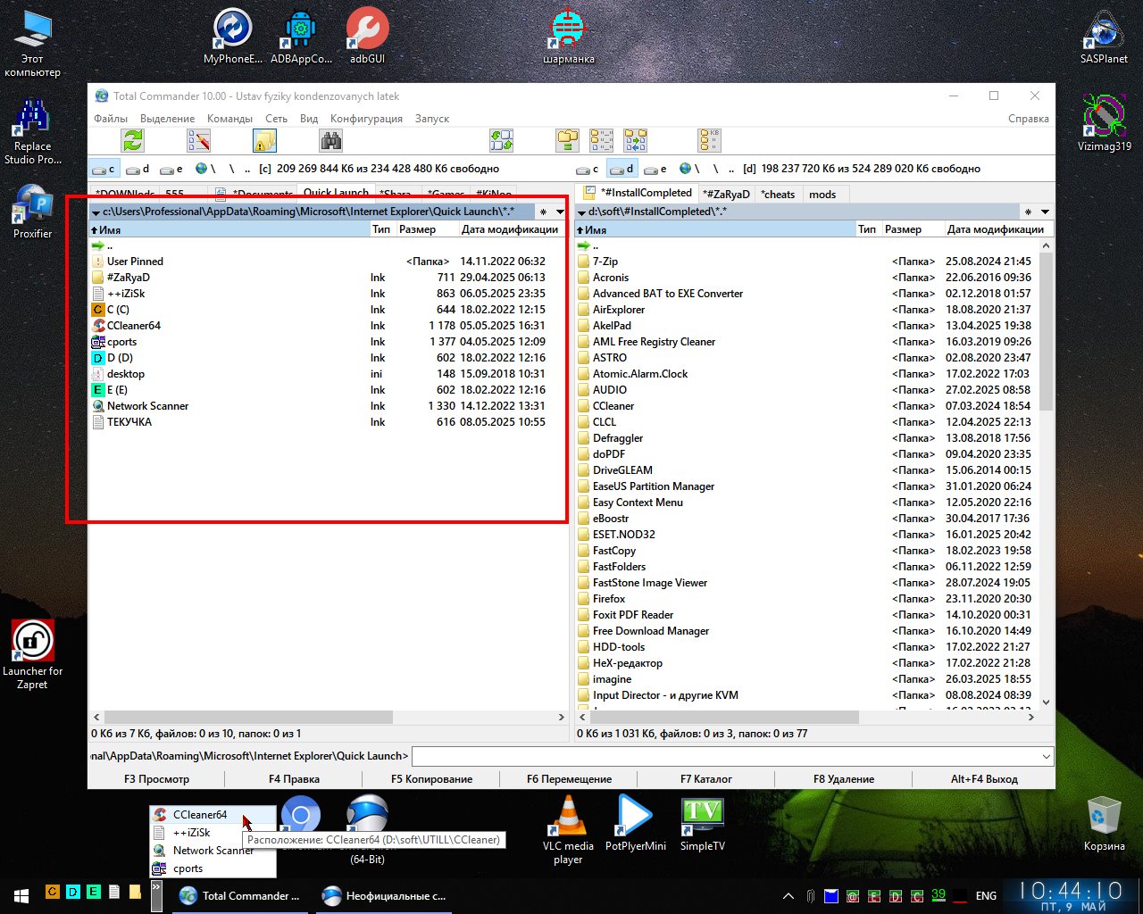Click F5 Копирование button
Screen dimensions: 1143x914
point(431,779)
